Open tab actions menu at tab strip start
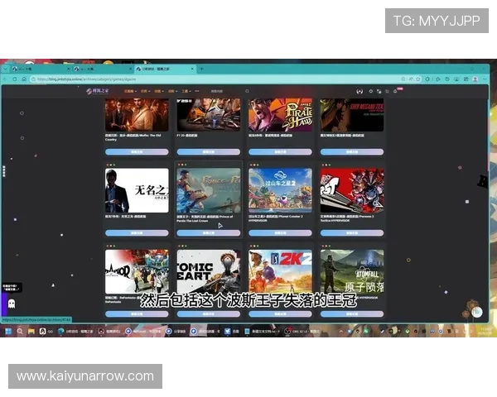 [6, 69]
